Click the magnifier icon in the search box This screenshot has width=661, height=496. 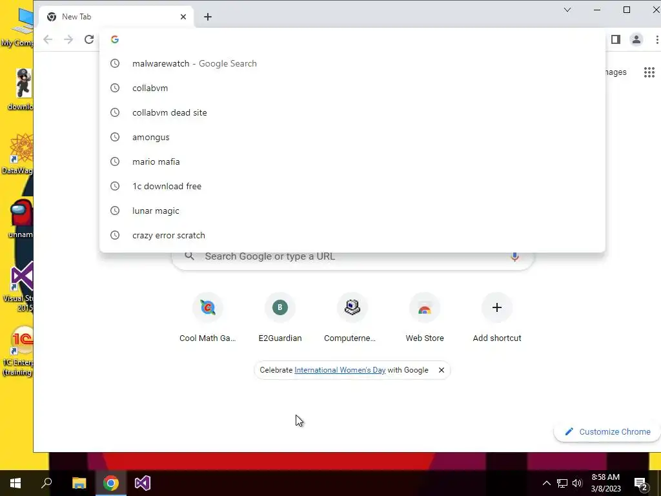(190, 256)
